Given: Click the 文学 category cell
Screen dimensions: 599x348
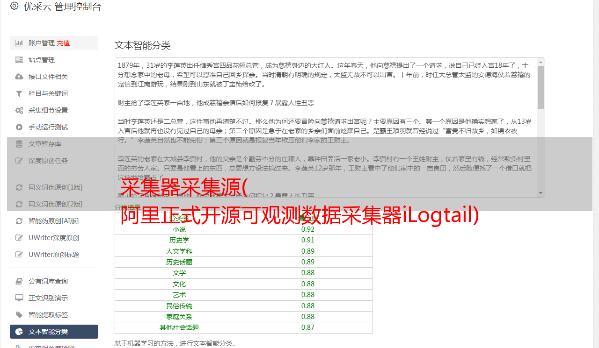Looking at the screenshot, I should click(x=179, y=273).
